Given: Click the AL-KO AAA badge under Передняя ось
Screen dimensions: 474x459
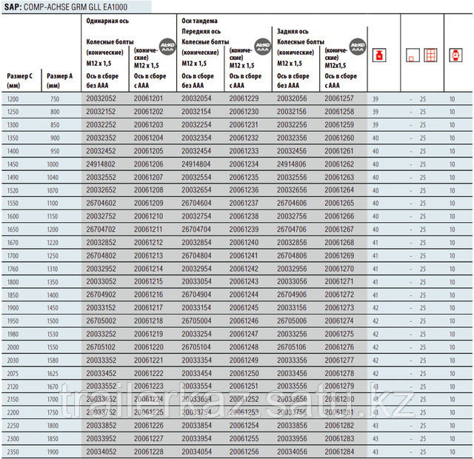Looking at the screenshot, I should click(x=263, y=47).
